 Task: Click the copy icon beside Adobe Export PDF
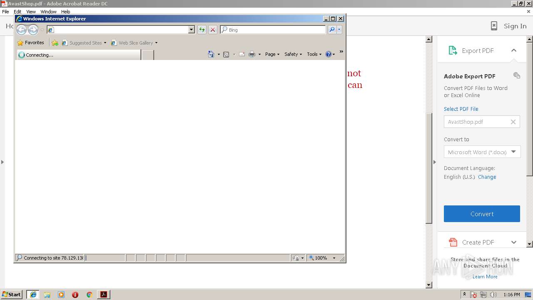(x=517, y=75)
